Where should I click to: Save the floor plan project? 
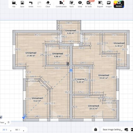tap(22, 4)
